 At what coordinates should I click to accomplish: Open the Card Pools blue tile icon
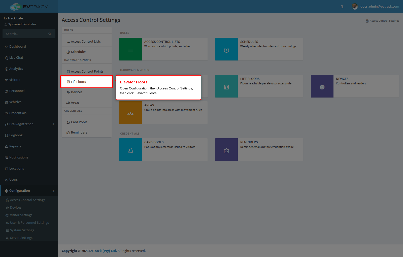[130, 150]
